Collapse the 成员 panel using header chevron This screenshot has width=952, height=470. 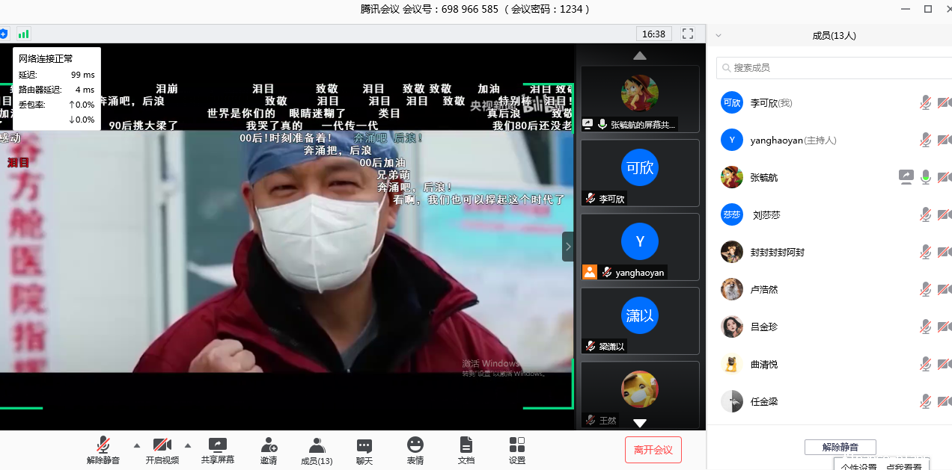click(718, 35)
